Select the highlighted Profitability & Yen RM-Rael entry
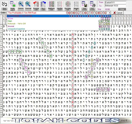 coord(59,16)
